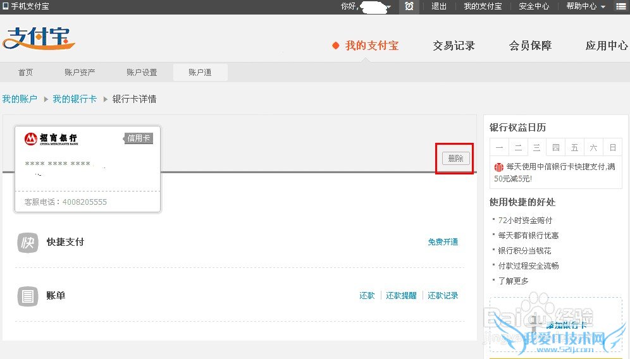Click the 删除 delete card button
Image resolution: width=630 pixels, height=359 pixels.
(456, 158)
